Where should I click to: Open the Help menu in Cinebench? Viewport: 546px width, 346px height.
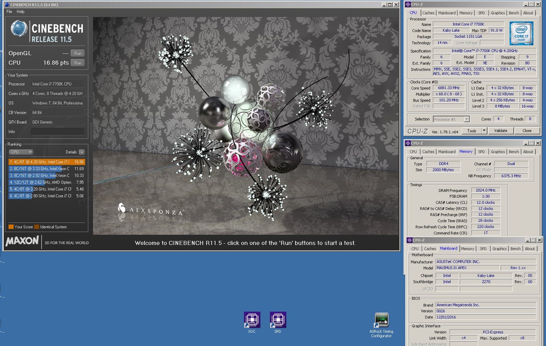21,12
